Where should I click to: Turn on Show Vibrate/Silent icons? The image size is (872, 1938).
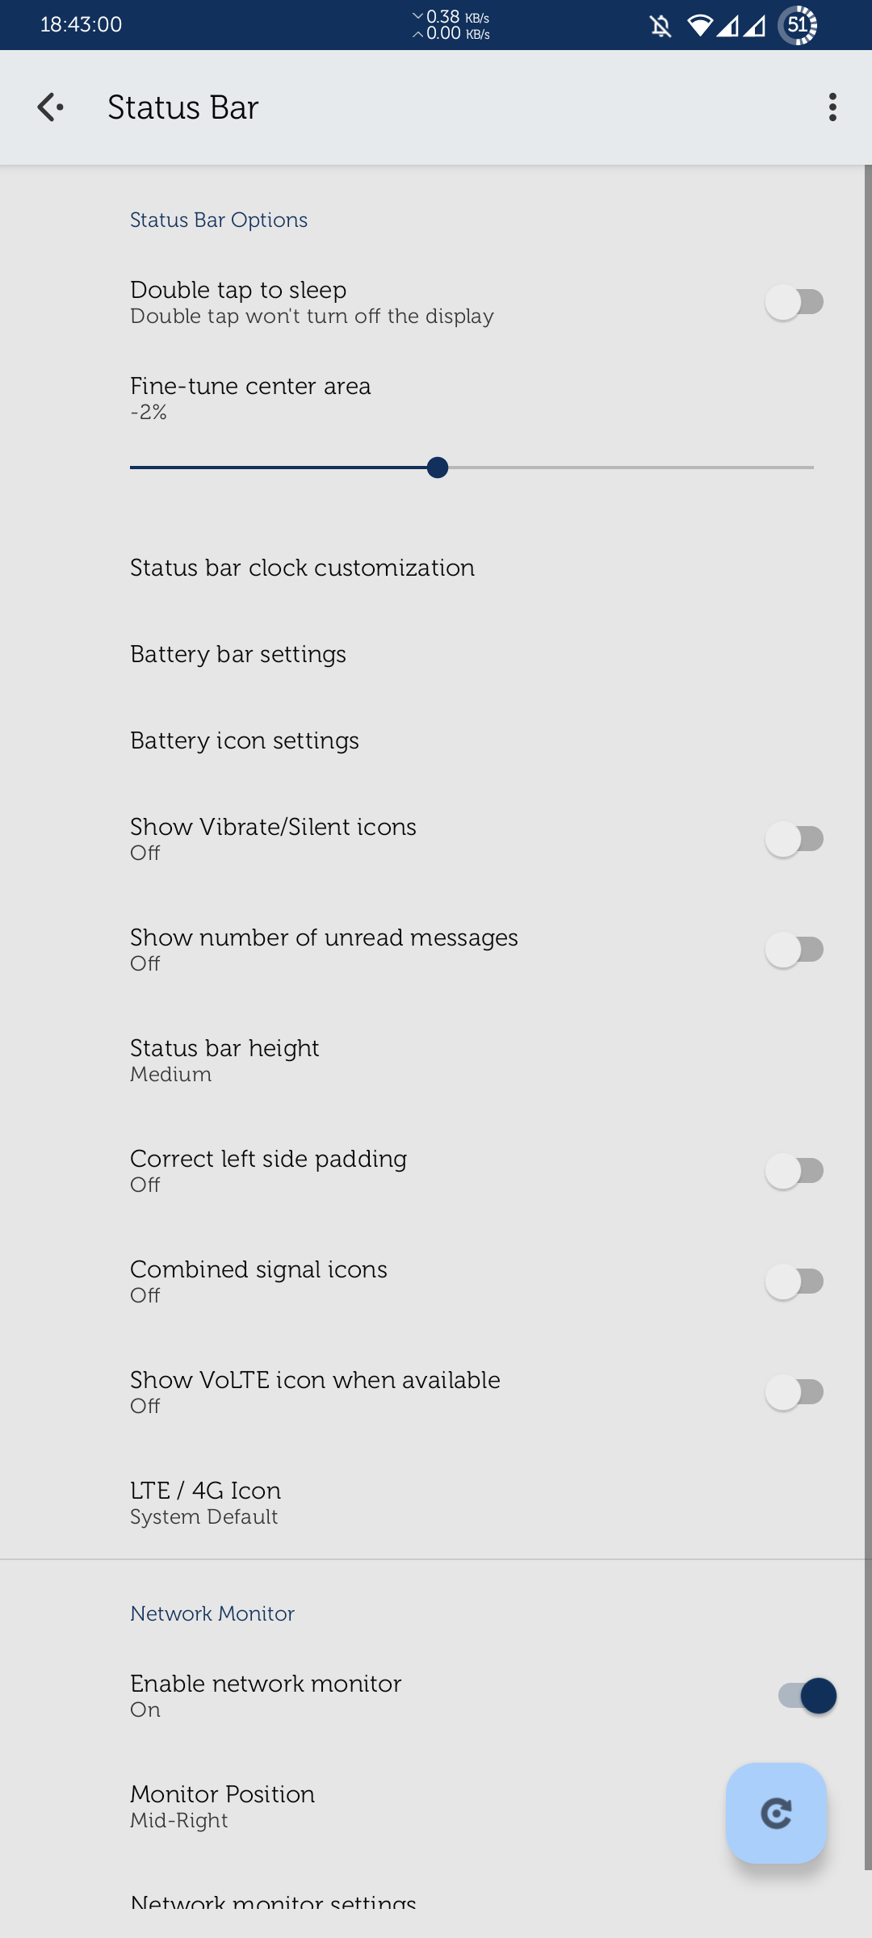[795, 838]
